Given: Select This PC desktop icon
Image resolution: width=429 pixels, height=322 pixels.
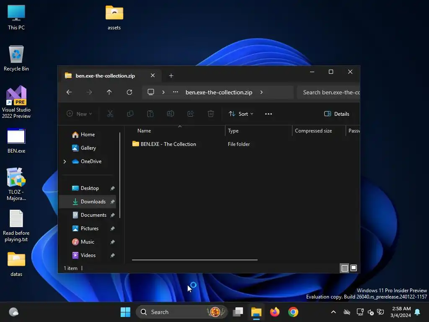Looking at the screenshot, I should 16,17.
